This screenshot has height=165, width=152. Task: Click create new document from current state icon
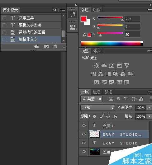pyautogui.click(x=36, y=46)
